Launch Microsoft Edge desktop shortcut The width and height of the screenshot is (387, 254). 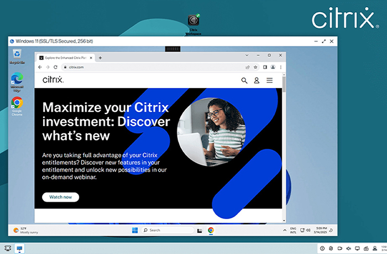click(x=17, y=82)
